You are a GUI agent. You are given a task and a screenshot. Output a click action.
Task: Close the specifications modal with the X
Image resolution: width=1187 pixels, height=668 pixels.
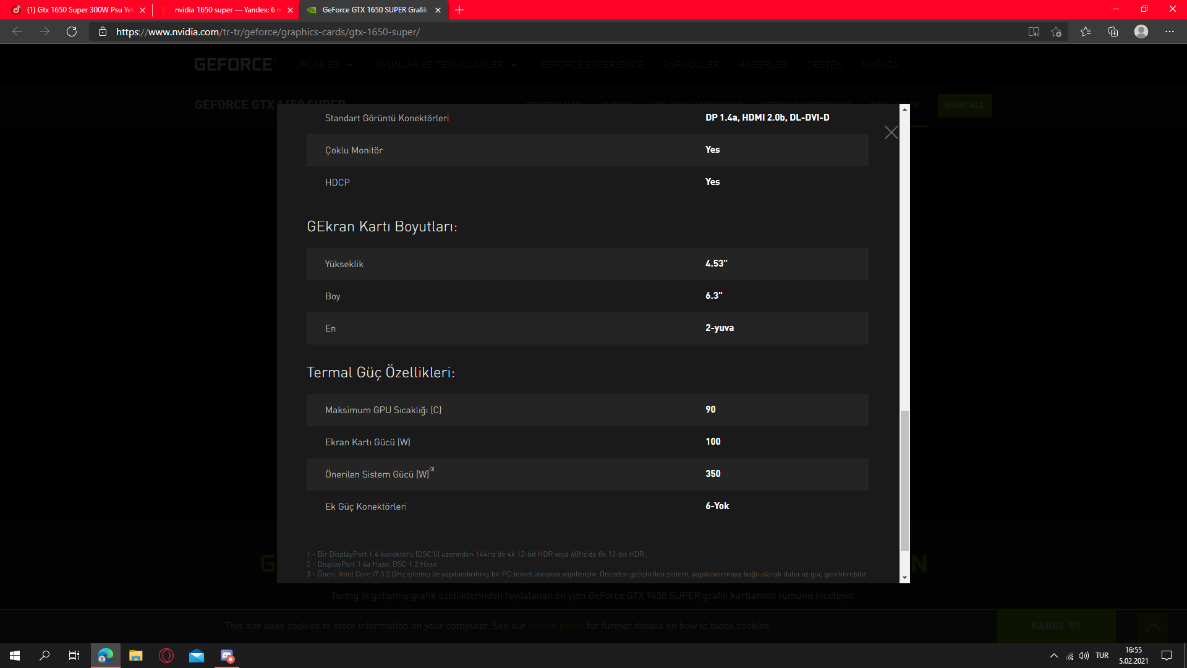[891, 132]
